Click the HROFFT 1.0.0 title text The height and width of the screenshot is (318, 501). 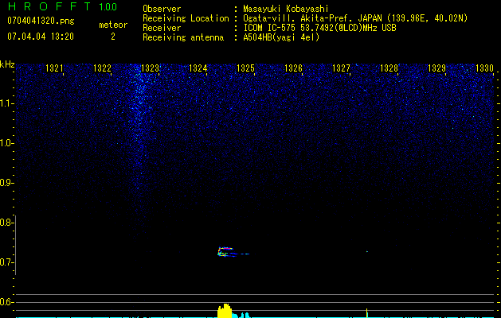[62, 6]
